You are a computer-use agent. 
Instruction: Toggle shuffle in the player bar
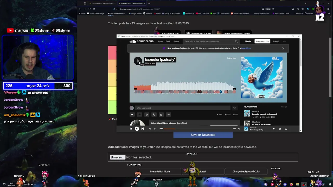pyautogui.click(x=150, y=129)
